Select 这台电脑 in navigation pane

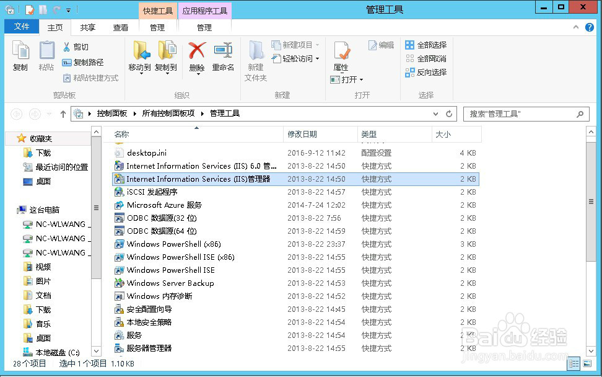pyautogui.click(x=44, y=210)
